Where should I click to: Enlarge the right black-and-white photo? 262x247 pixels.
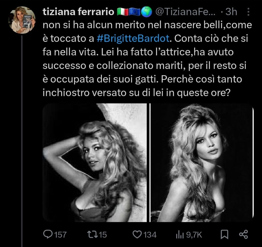[201, 162]
